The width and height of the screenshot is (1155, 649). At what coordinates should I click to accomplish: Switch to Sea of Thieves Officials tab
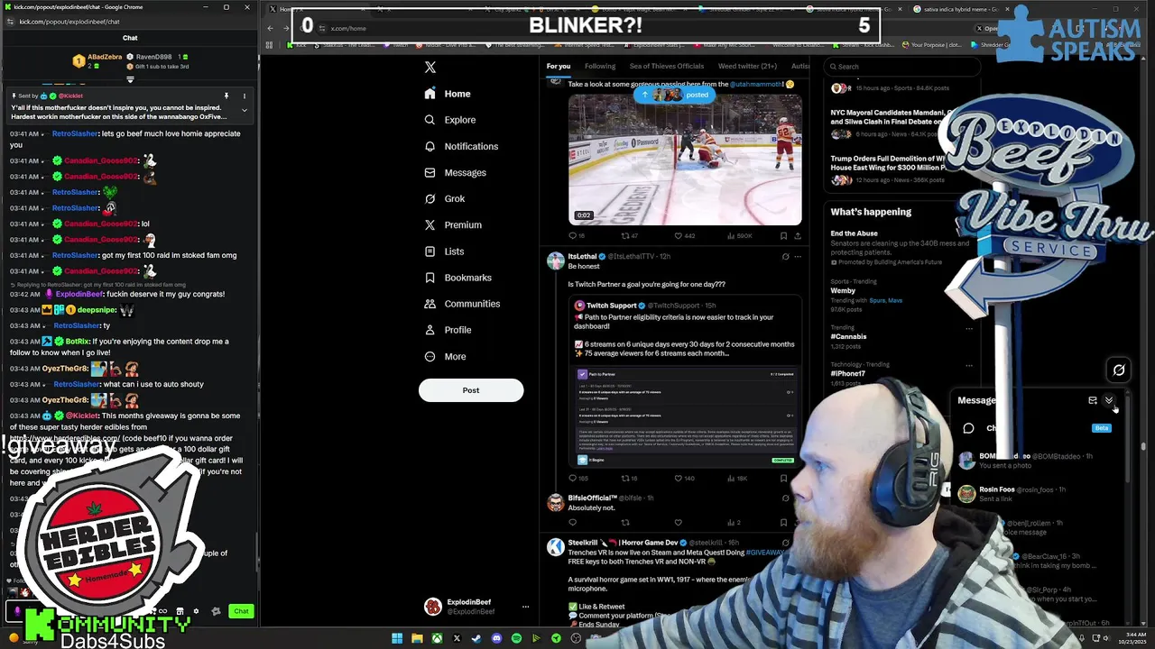(x=667, y=66)
